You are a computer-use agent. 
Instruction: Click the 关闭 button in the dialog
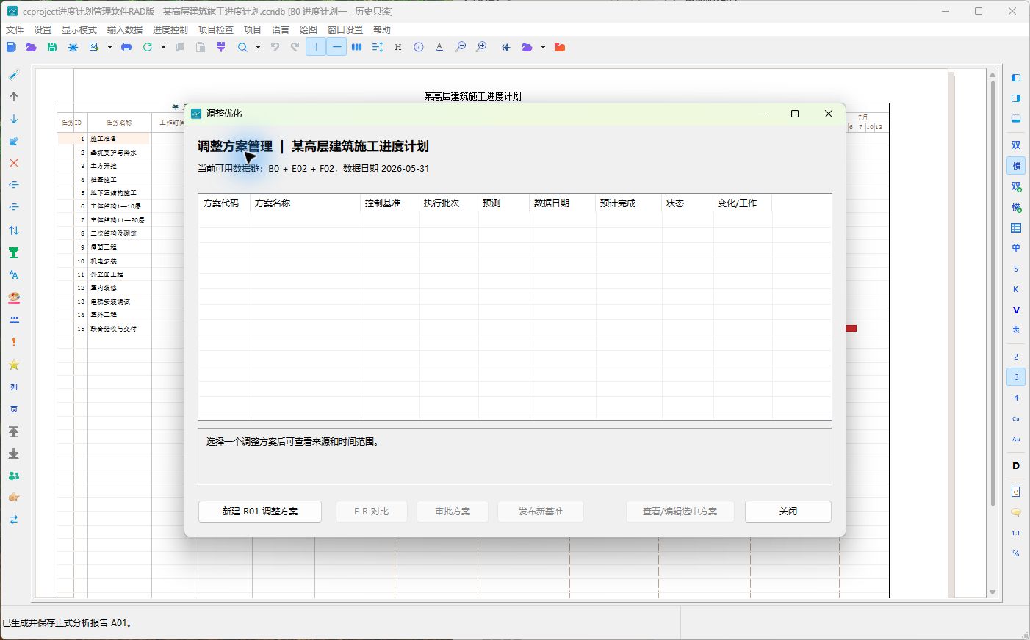point(788,512)
